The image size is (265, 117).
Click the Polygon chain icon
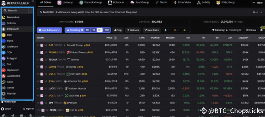pyautogui.click(x=4, y=58)
